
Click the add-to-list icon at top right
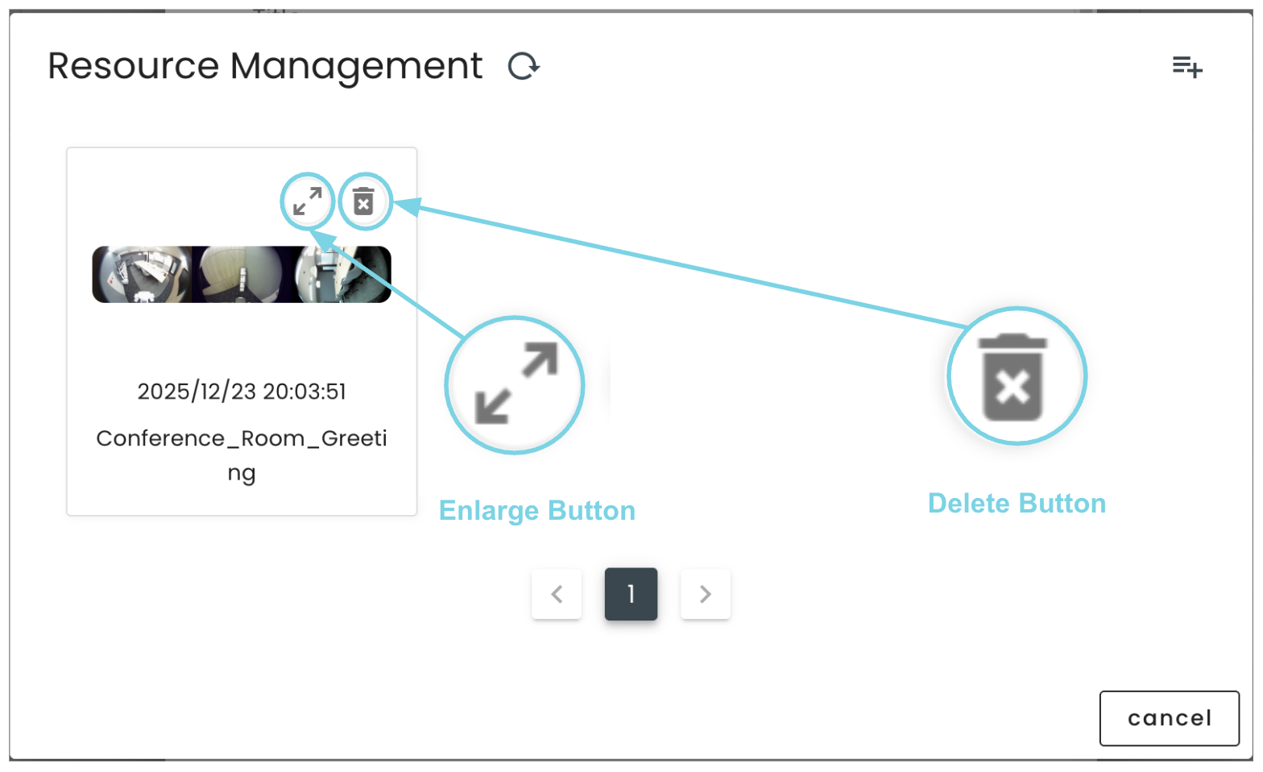[1186, 67]
